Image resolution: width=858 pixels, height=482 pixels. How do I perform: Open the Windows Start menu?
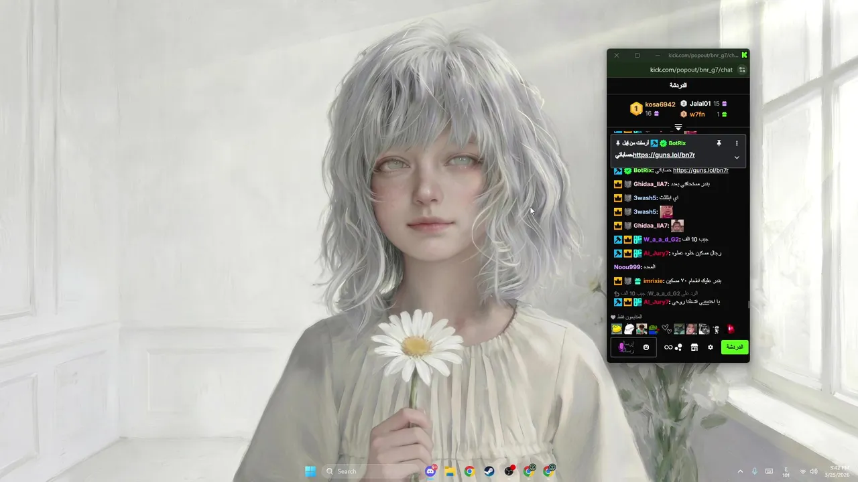click(310, 471)
